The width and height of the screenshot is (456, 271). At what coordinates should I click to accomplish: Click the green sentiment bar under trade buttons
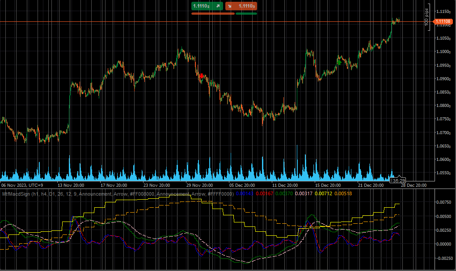click(246, 14)
